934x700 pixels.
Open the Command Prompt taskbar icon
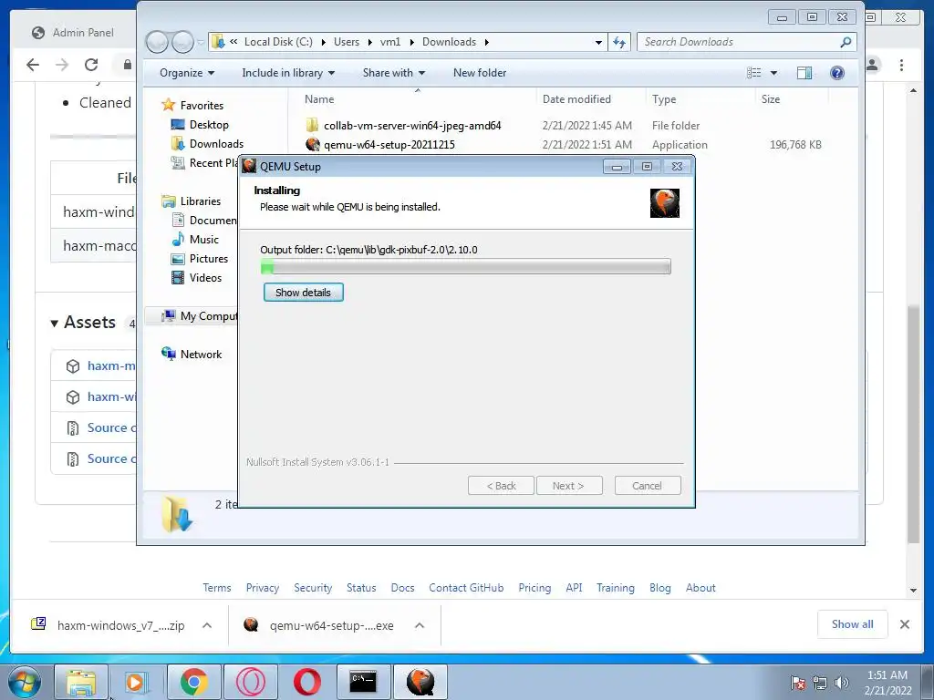click(363, 682)
